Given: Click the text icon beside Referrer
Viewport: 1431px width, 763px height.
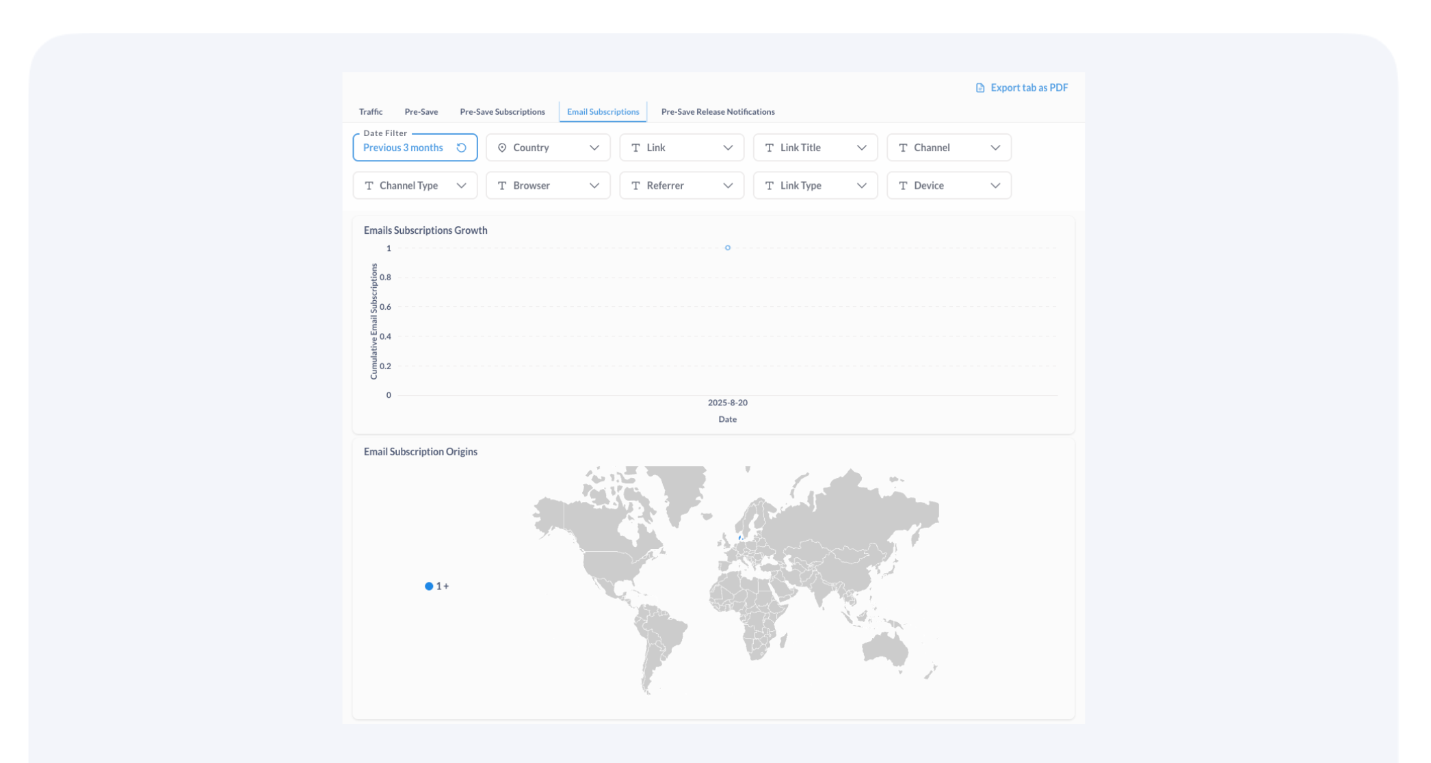Looking at the screenshot, I should pos(635,185).
